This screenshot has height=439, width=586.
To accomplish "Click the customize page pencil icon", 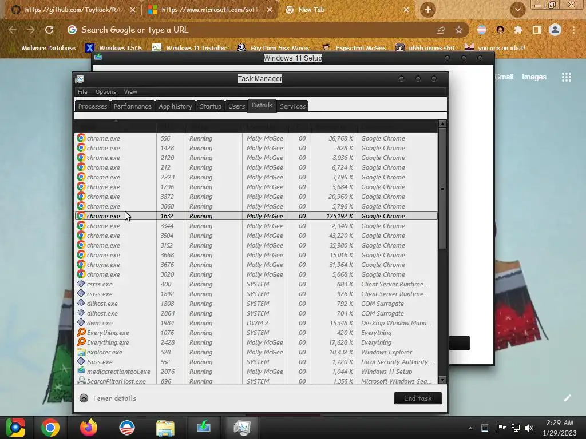I will point(567,398).
